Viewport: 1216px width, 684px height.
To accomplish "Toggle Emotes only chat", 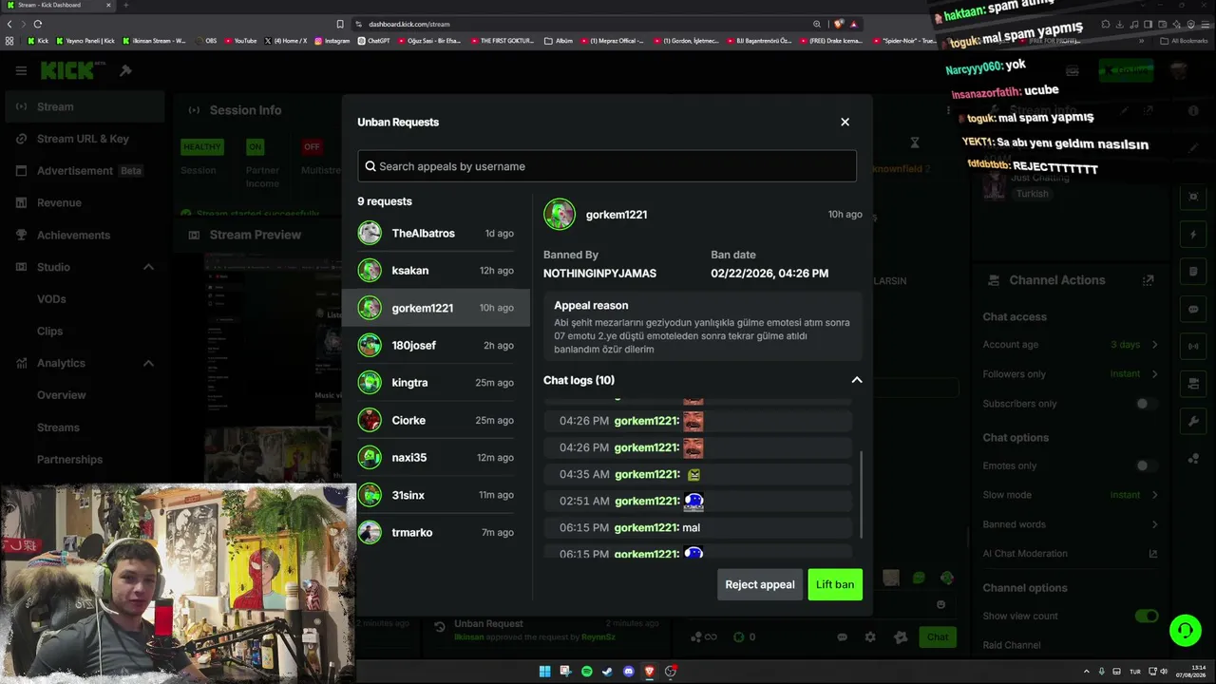I will (x=1147, y=466).
